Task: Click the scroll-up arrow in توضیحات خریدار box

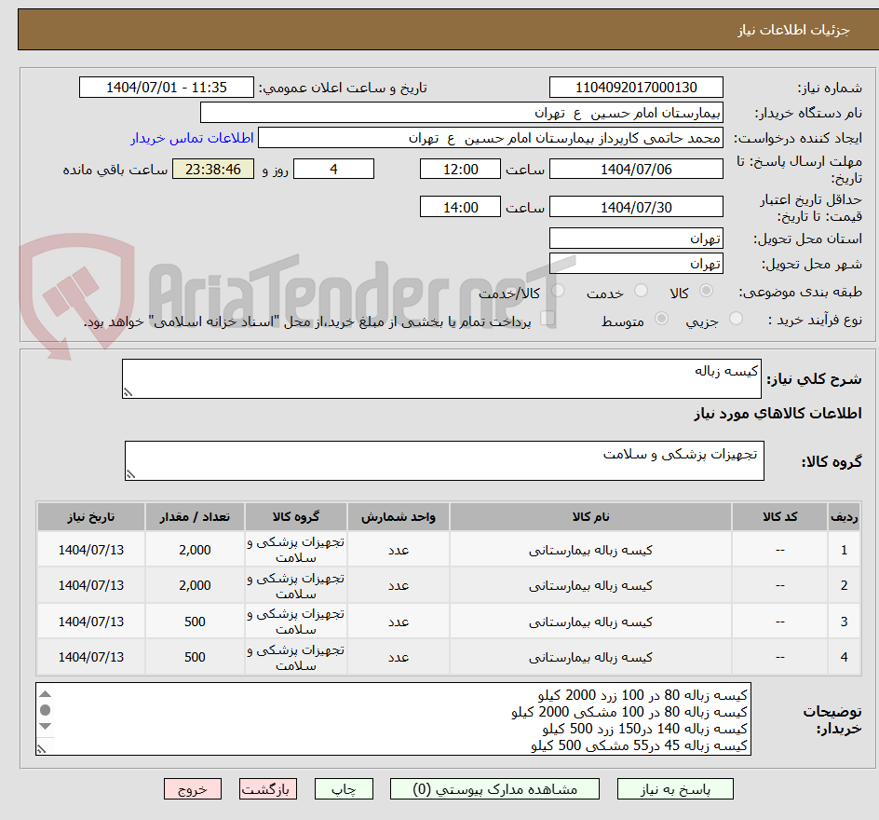Action: tap(45, 693)
